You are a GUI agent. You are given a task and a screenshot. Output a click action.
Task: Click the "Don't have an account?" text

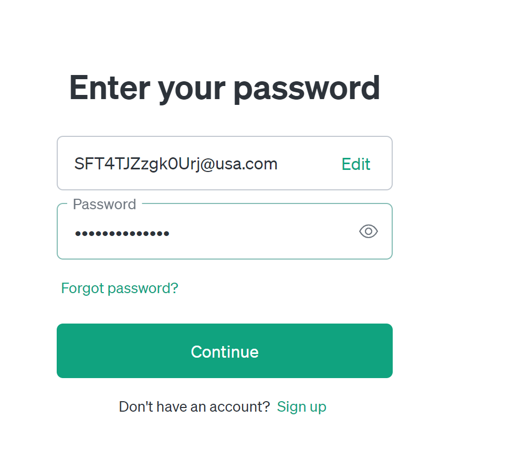pos(194,406)
